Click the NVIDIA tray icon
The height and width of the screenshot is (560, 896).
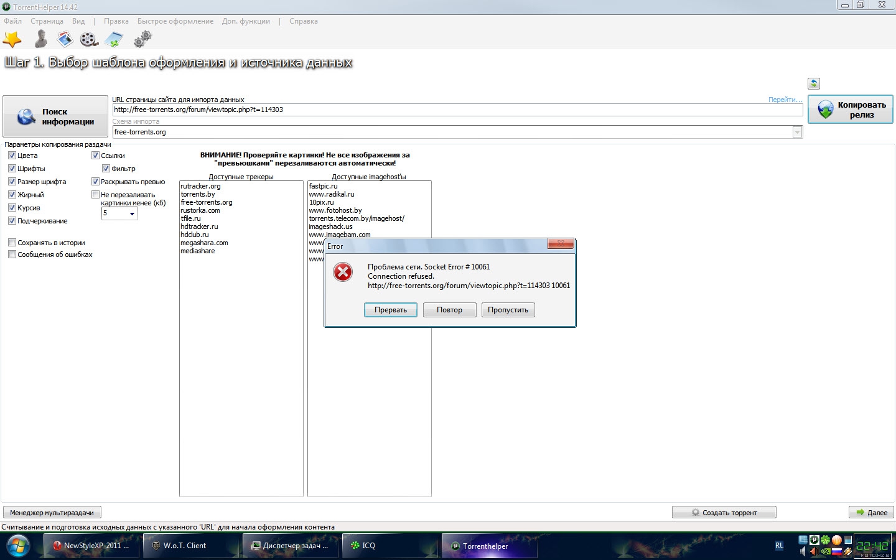tap(825, 551)
